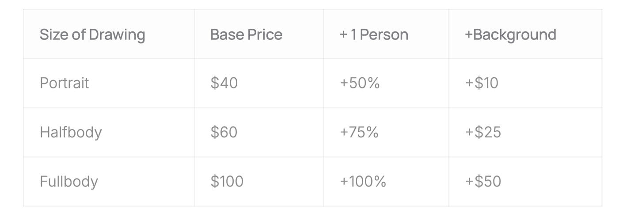Click the $60 Halfbody base price
This screenshot has width=623, height=216.
click(224, 132)
